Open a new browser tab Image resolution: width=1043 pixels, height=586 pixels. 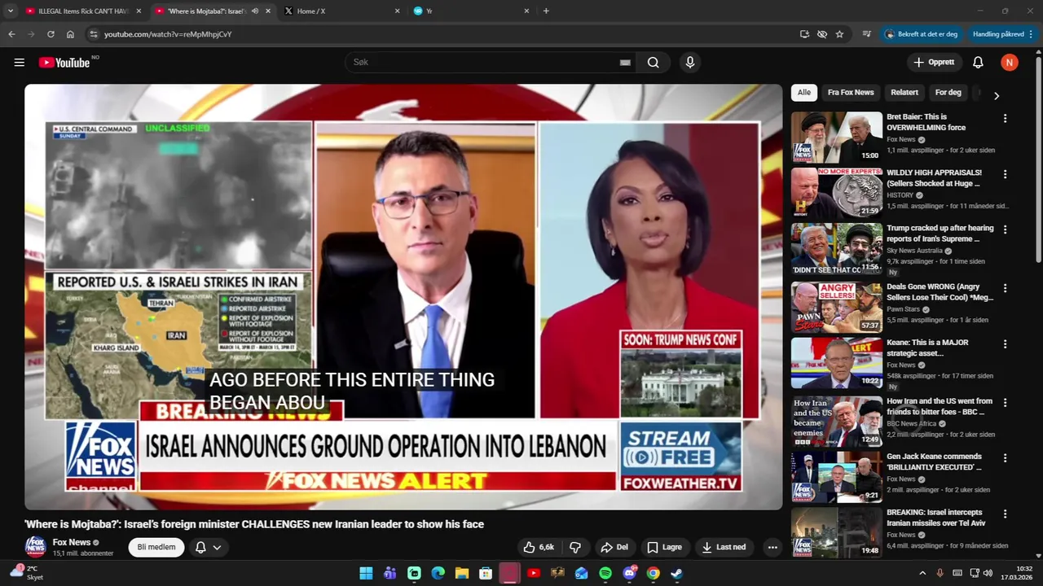point(546,11)
